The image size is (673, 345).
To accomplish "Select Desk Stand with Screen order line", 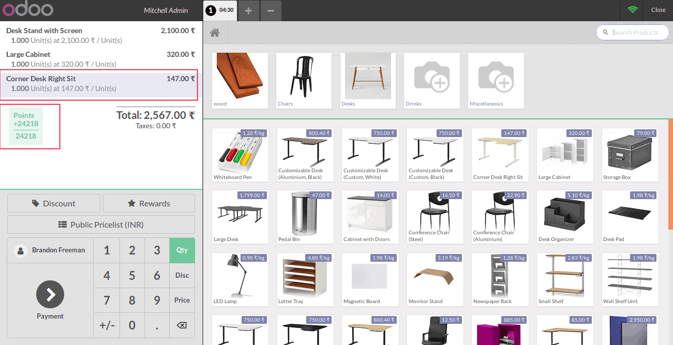I will click(x=101, y=35).
